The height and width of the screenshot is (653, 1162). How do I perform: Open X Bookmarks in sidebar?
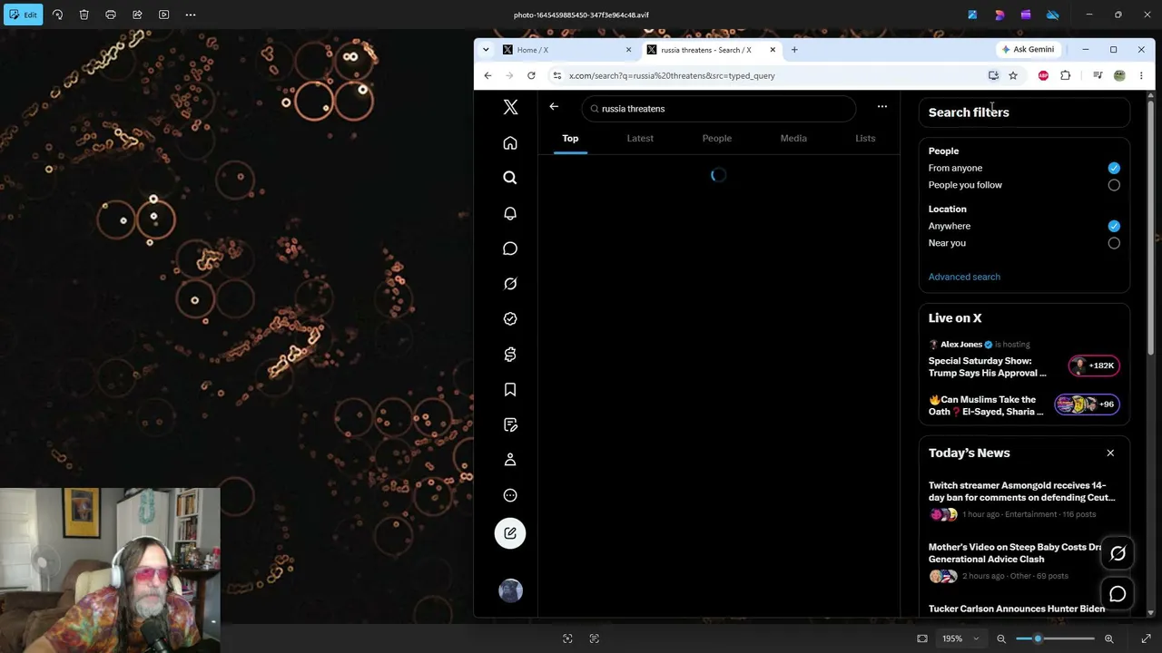point(510,390)
